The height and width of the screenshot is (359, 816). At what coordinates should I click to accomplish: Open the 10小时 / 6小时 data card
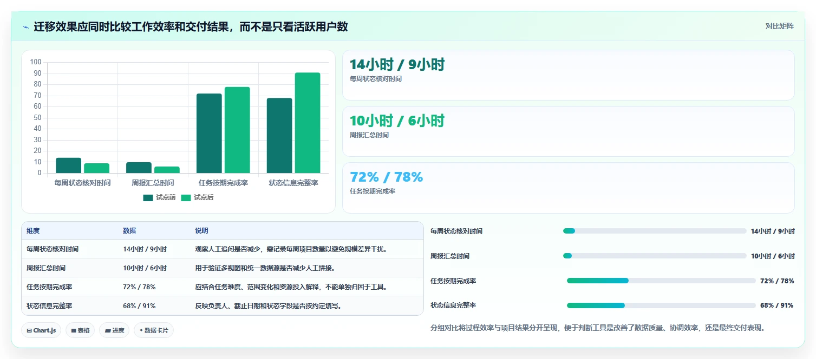coord(569,131)
